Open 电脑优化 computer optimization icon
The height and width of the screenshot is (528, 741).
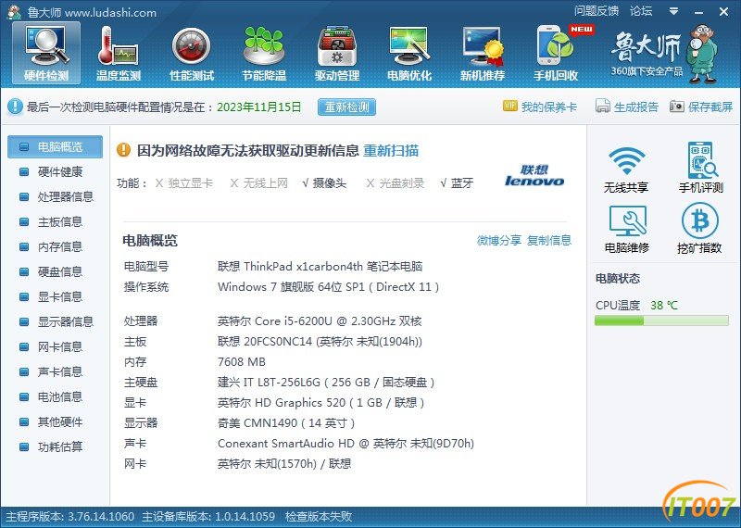click(x=409, y=53)
